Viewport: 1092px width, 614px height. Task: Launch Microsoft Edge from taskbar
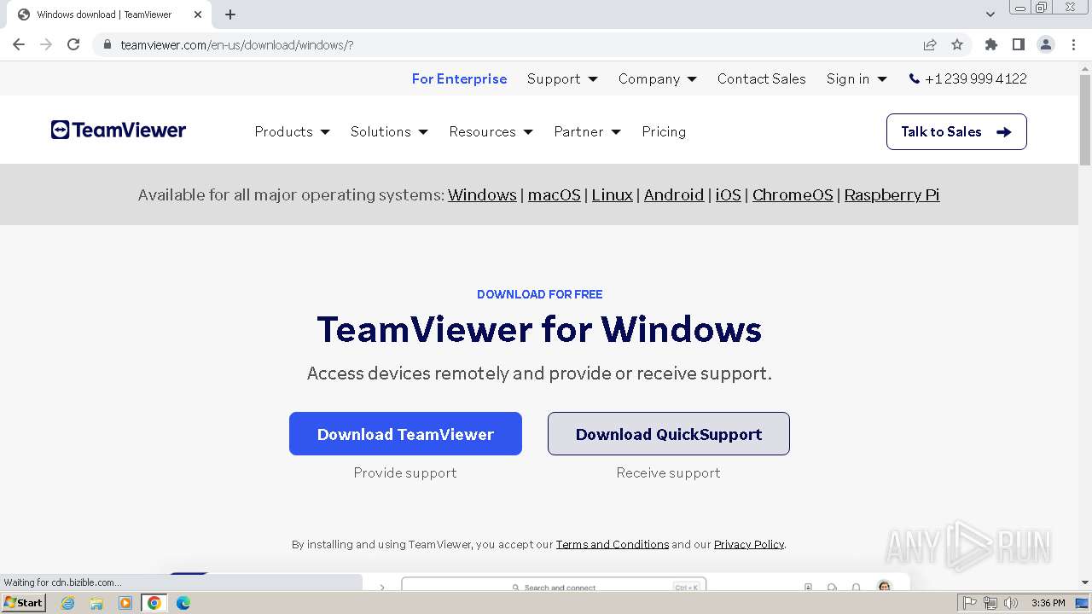tap(183, 603)
